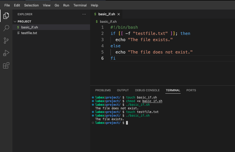Open the Terminal menu
The image size is (235, 152).
tap(80, 5)
